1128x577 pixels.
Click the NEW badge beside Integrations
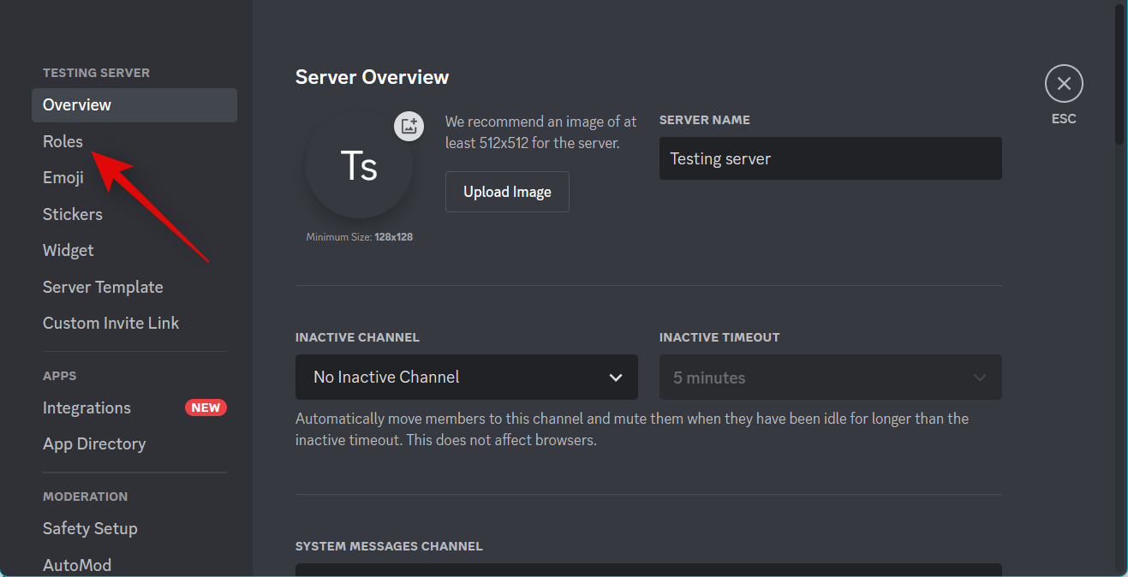pyautogui.click(x=206, y=407)
